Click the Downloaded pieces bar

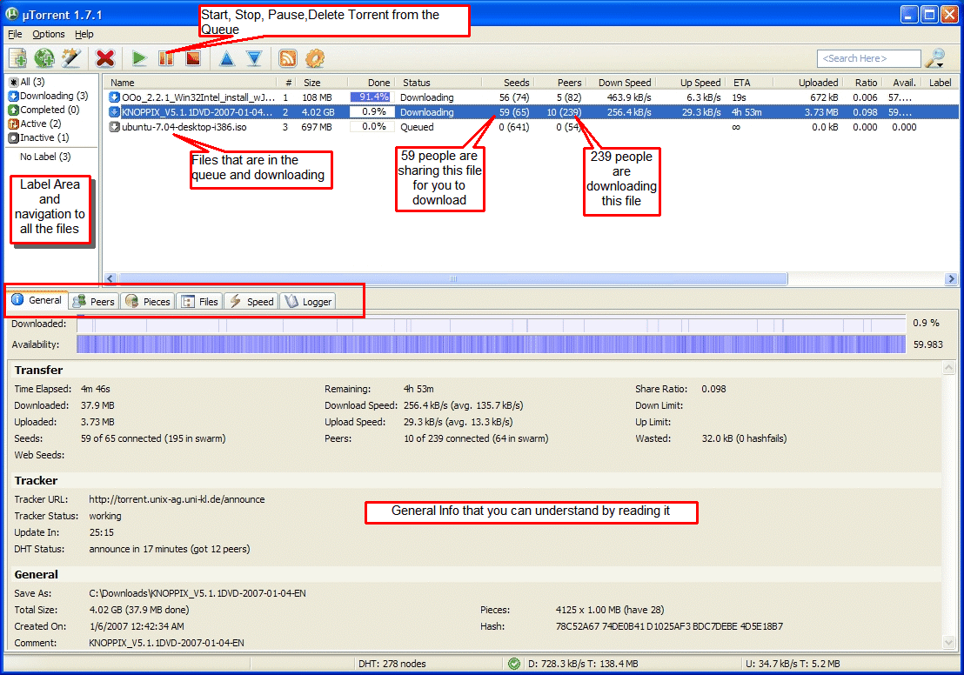tap(492, 324)
